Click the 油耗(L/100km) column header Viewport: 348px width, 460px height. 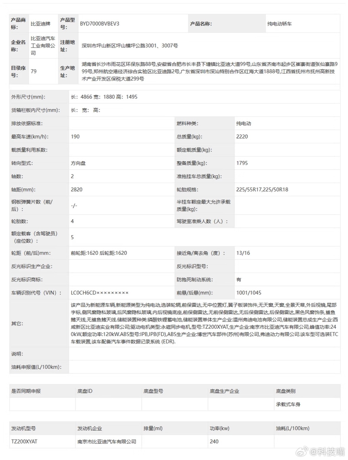click(x=293, y=428)
